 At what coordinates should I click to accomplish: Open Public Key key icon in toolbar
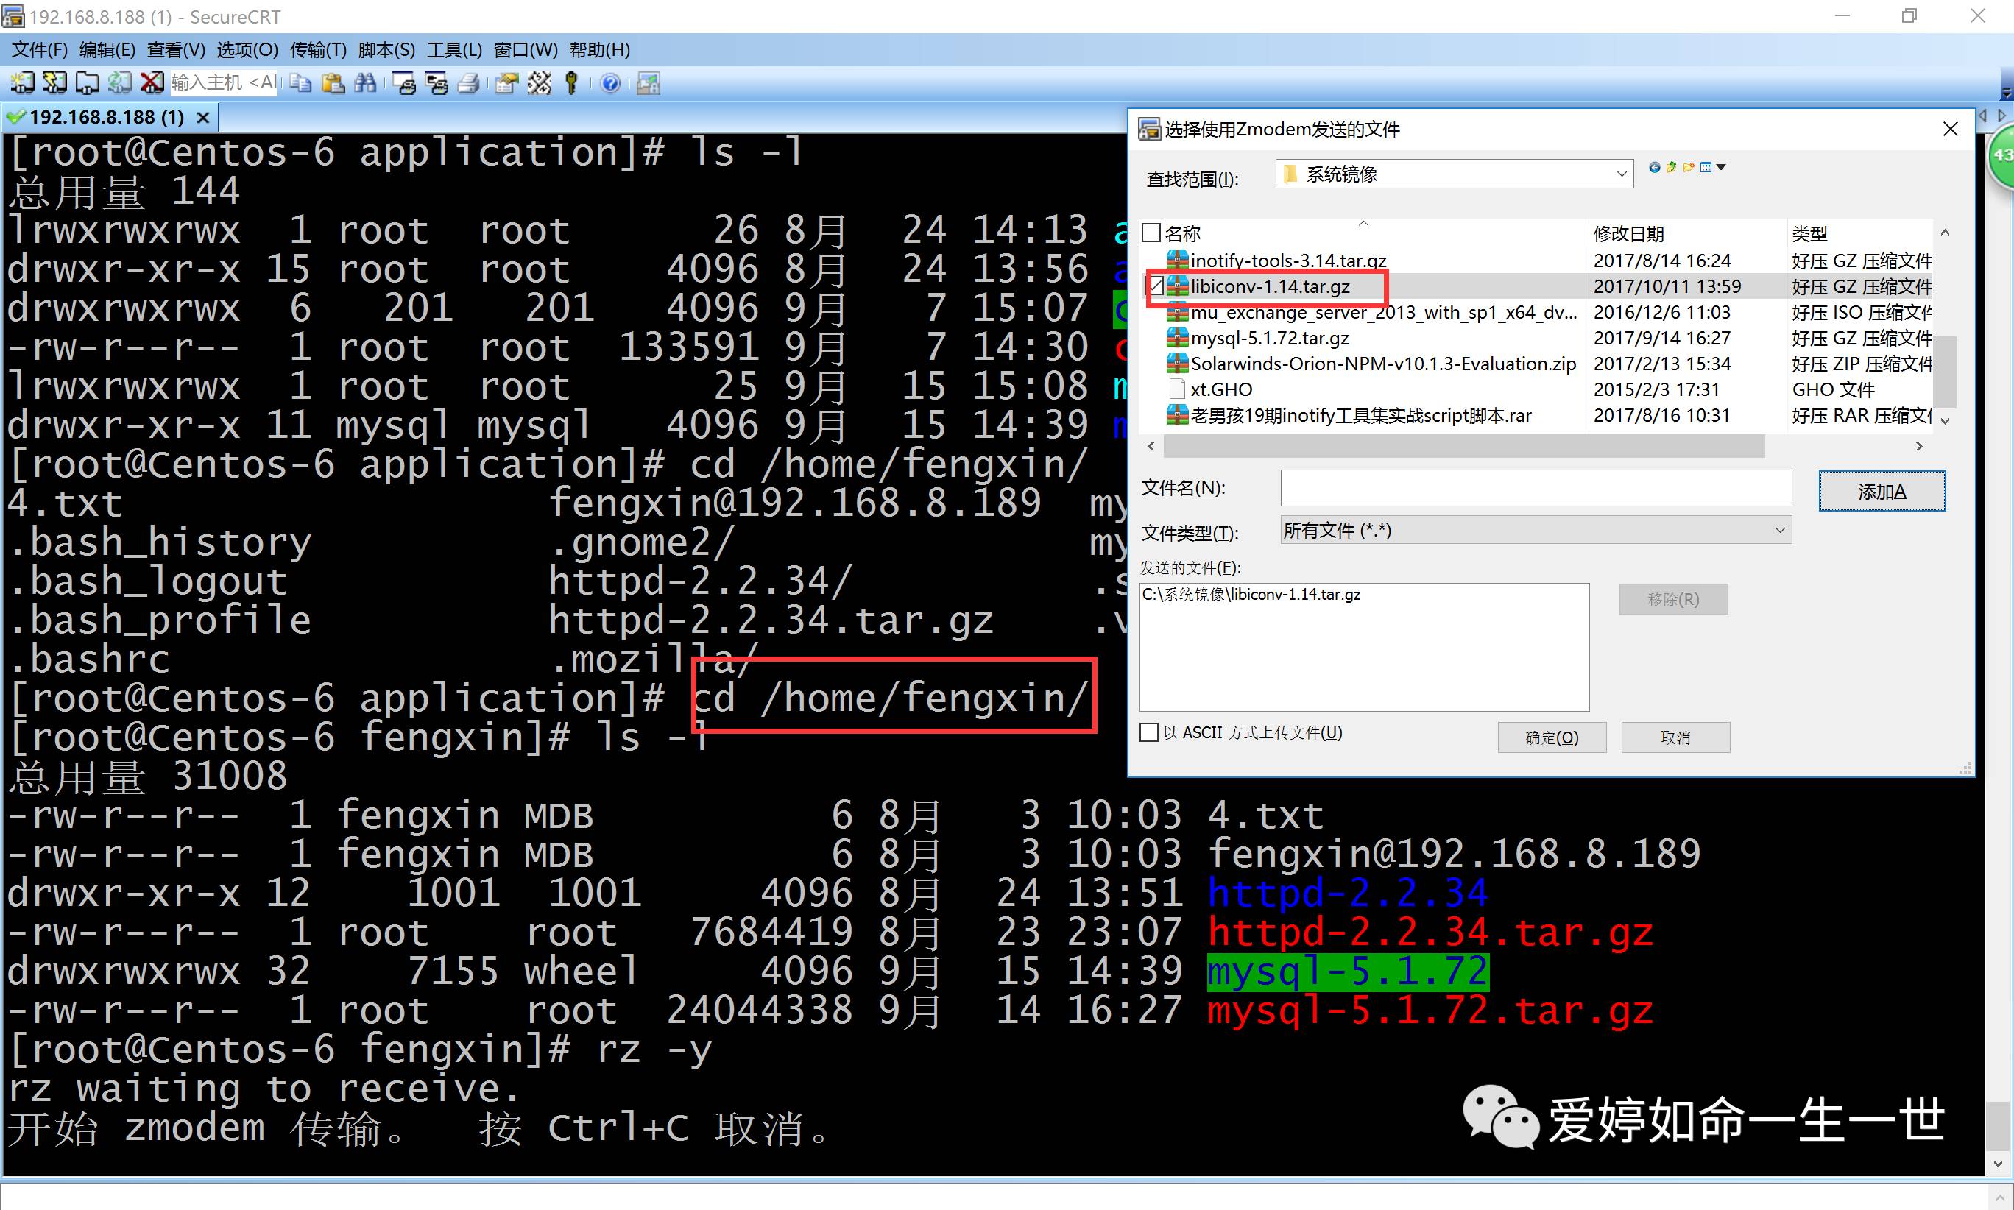point(571,82)
